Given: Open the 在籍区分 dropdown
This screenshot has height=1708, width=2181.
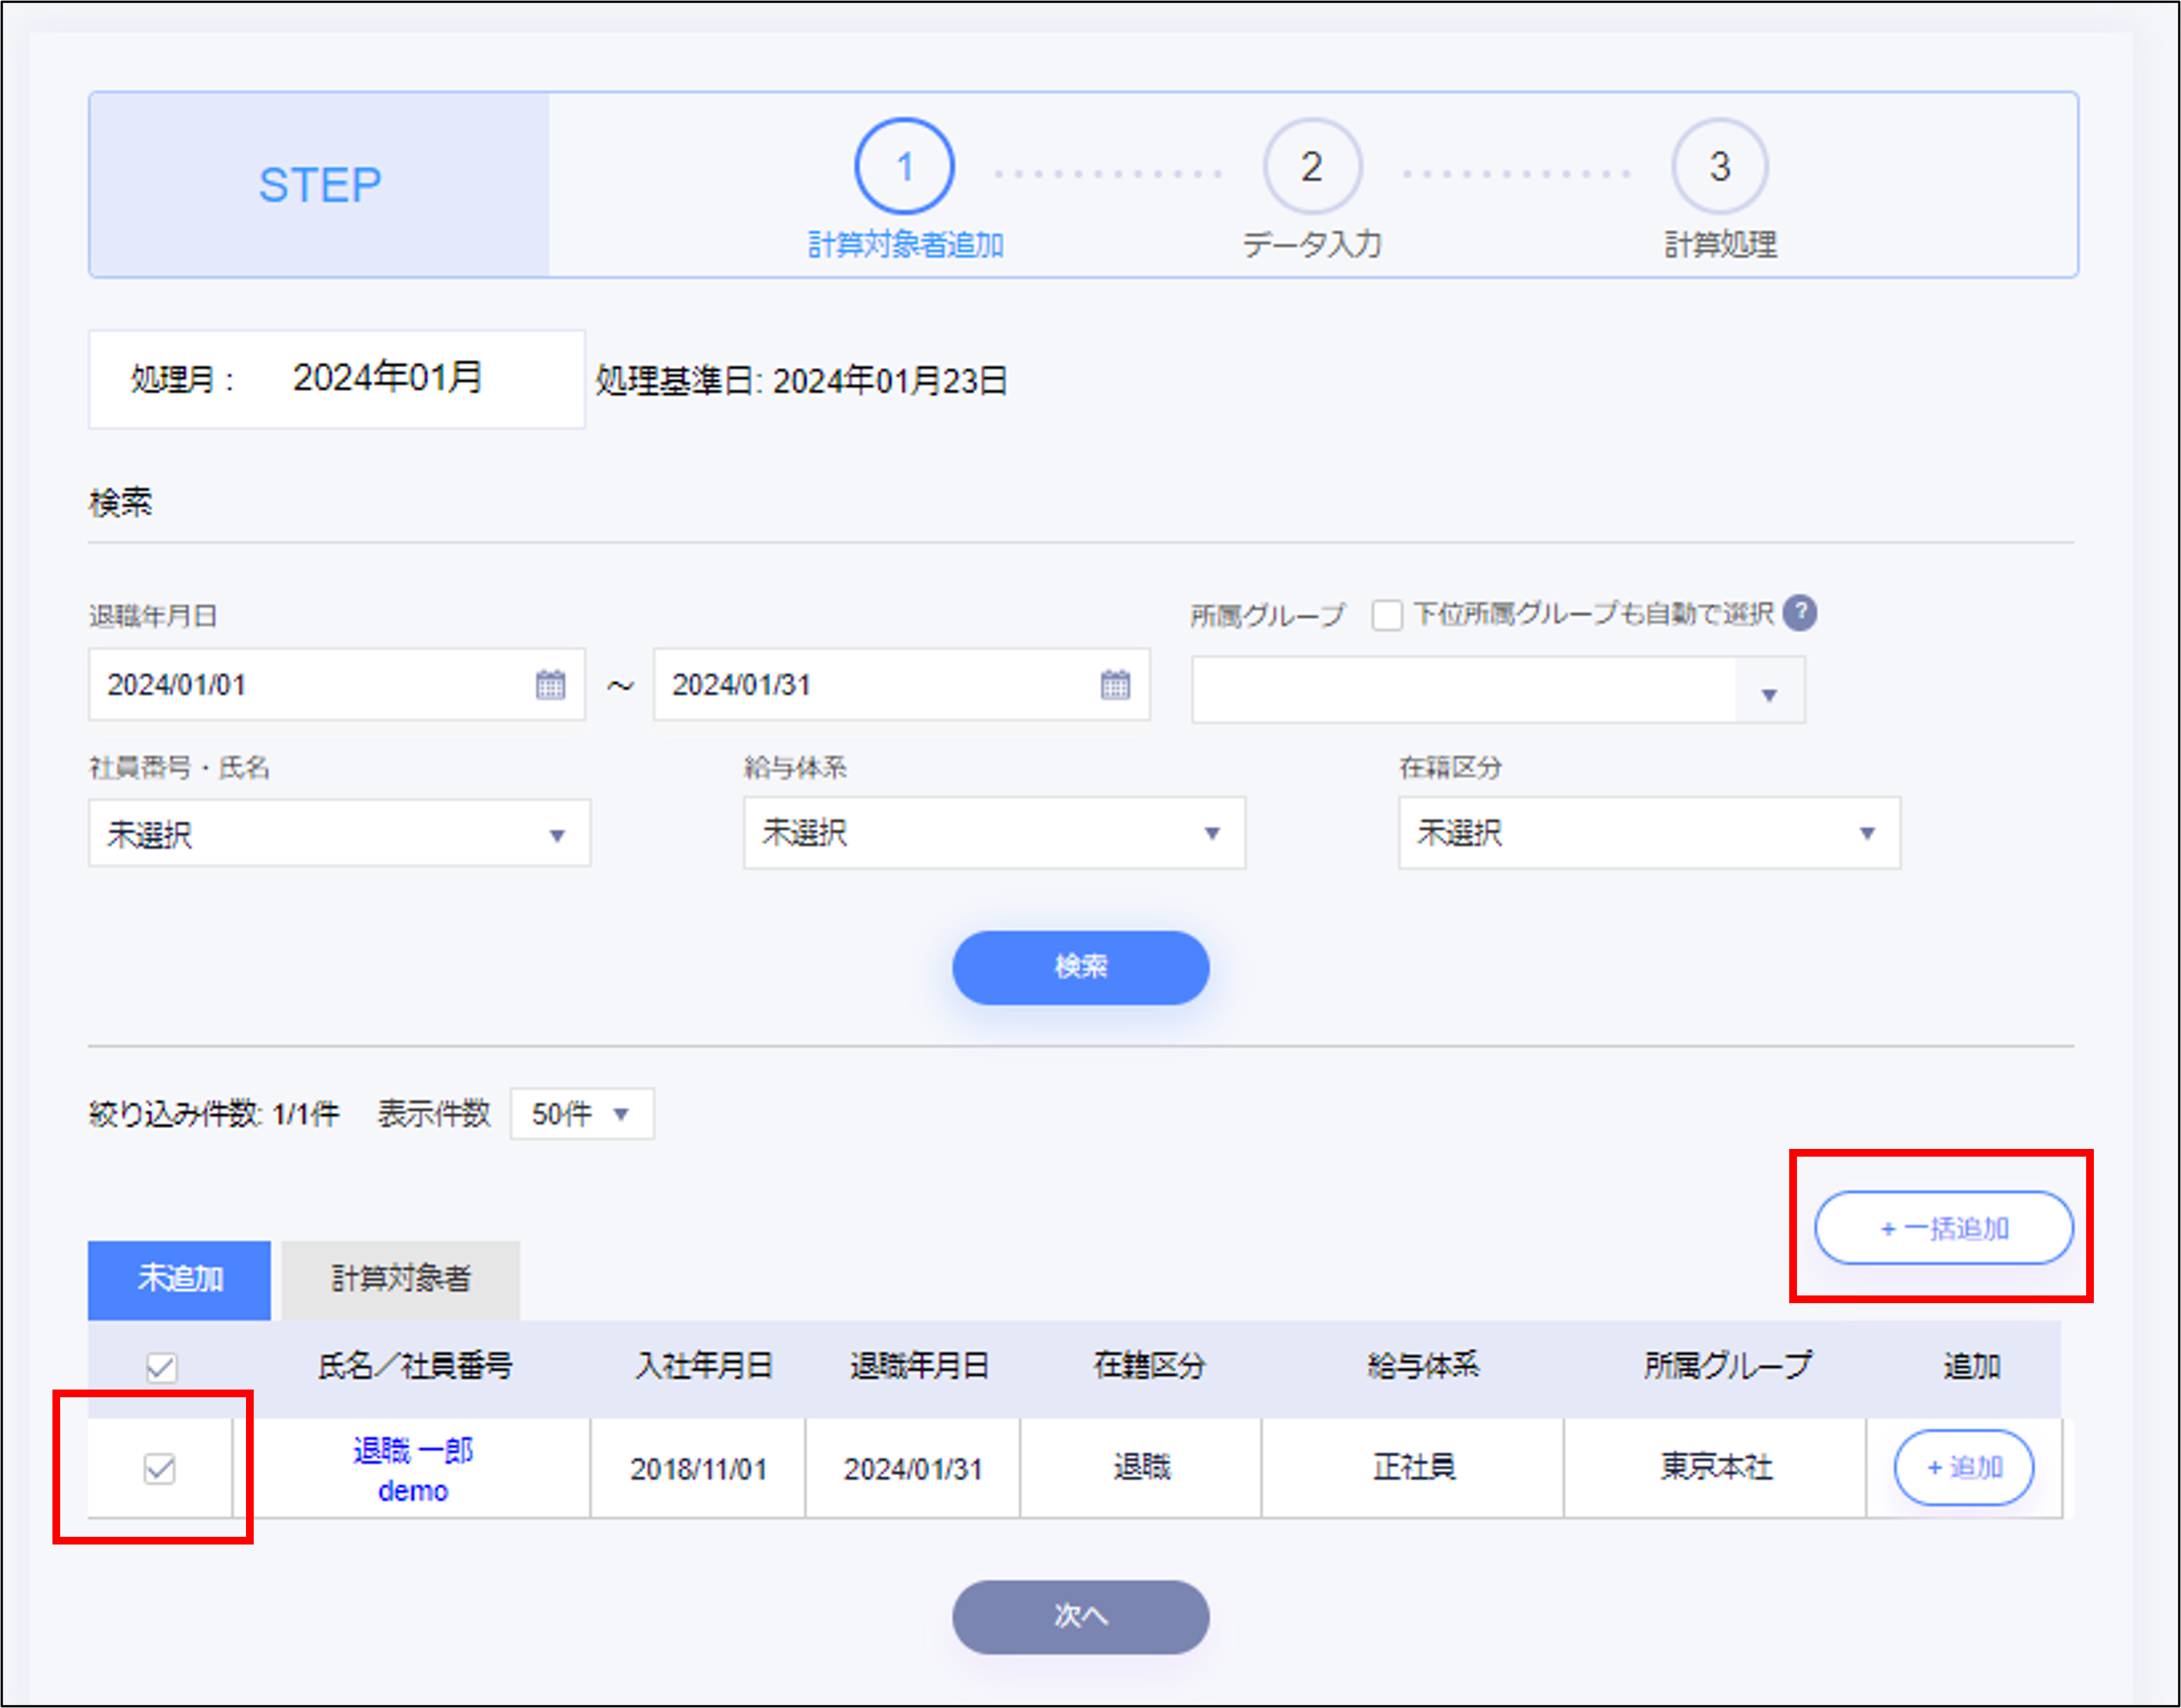Looking at the screenshot, I should point(1648,833).
